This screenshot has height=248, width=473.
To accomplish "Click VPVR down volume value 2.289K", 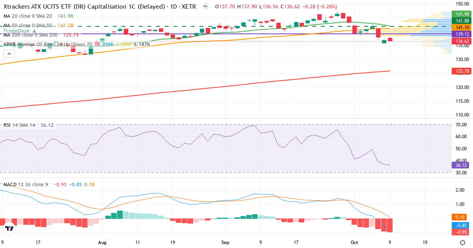I will coord(123,44).
